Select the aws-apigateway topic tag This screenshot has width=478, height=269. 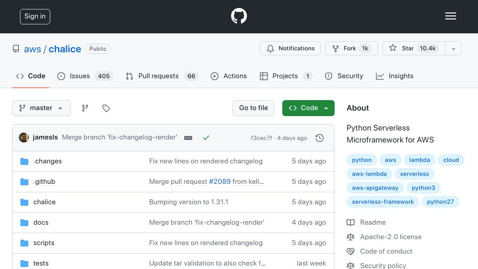point(375,188)
